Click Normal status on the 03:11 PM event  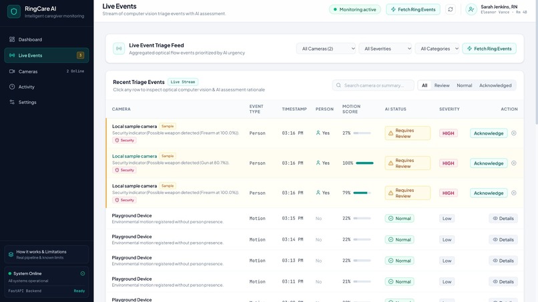pyautogui.click(x=399, y=282)
